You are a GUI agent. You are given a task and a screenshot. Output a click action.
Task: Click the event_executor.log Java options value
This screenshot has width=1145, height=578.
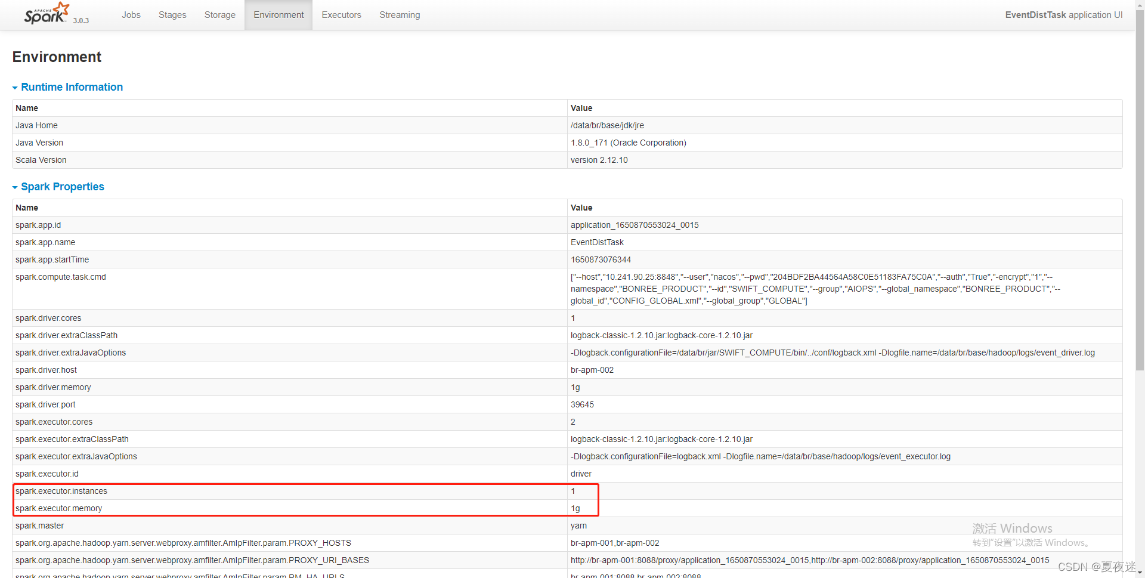[x=760, y=456]
